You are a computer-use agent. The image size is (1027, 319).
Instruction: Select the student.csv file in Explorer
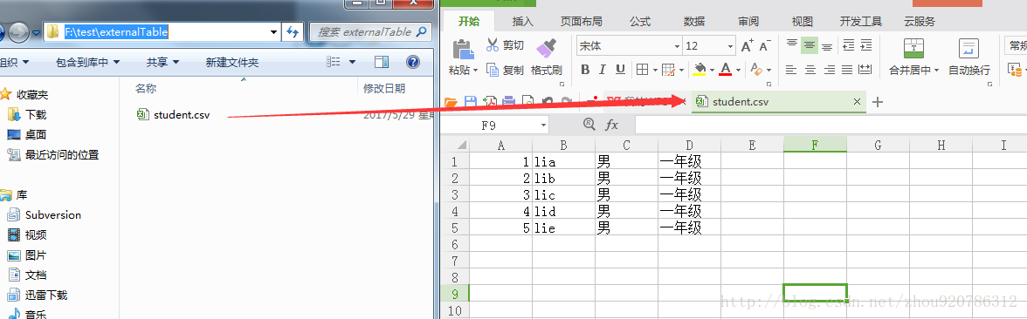pos(174,115)
